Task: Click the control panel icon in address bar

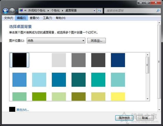Action: 21,11
